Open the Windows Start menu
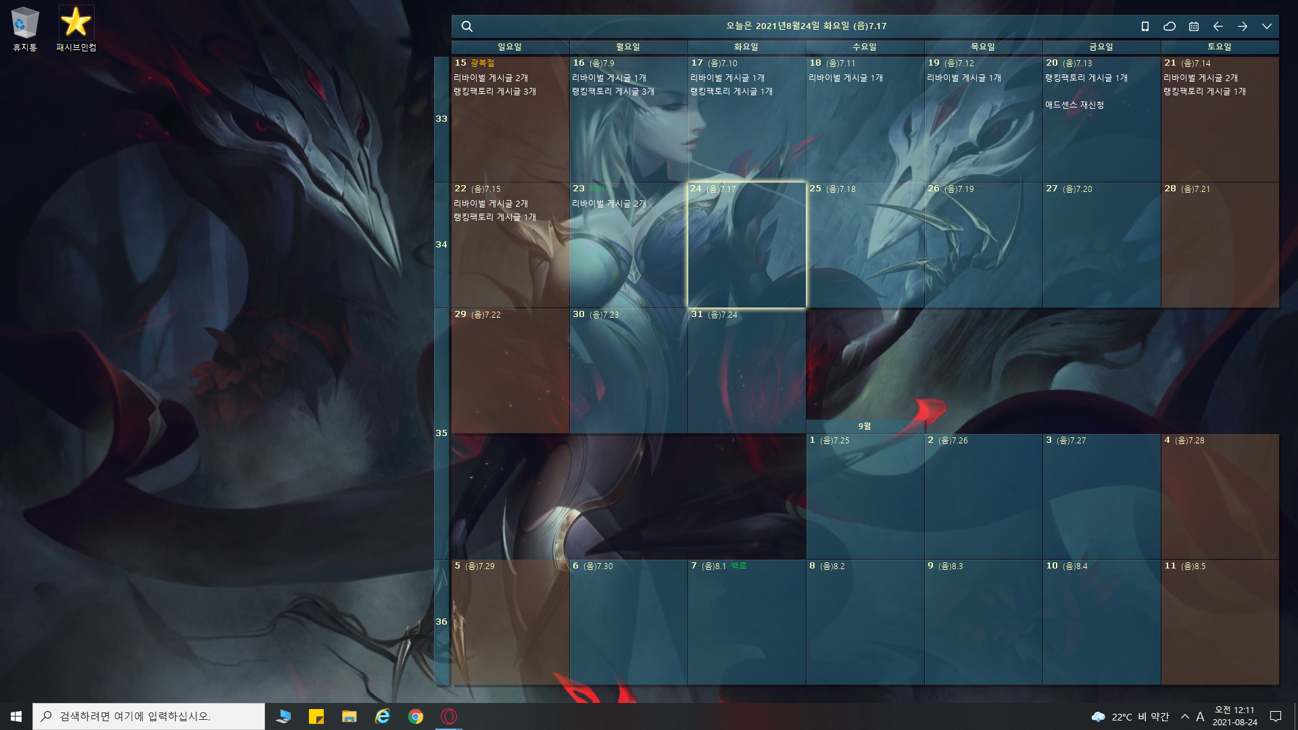 (16, 716)
